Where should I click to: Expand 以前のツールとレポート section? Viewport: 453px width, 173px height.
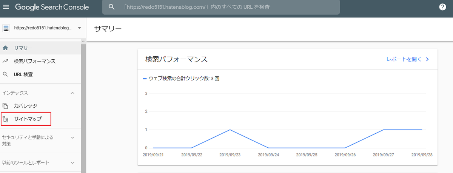tap(73, 163)
